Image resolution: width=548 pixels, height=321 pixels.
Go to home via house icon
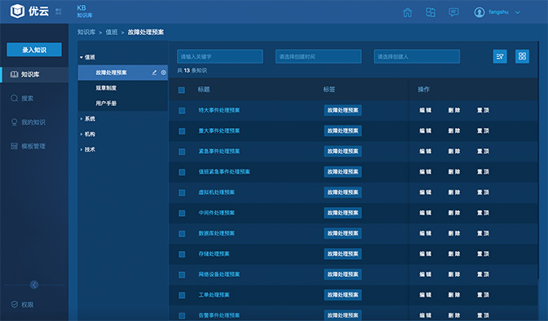[x=408, y=12]
